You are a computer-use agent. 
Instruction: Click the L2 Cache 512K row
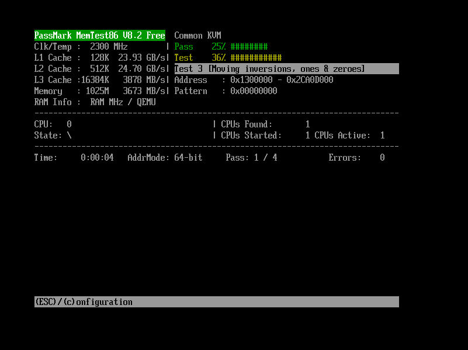click(x=101, y=68)
